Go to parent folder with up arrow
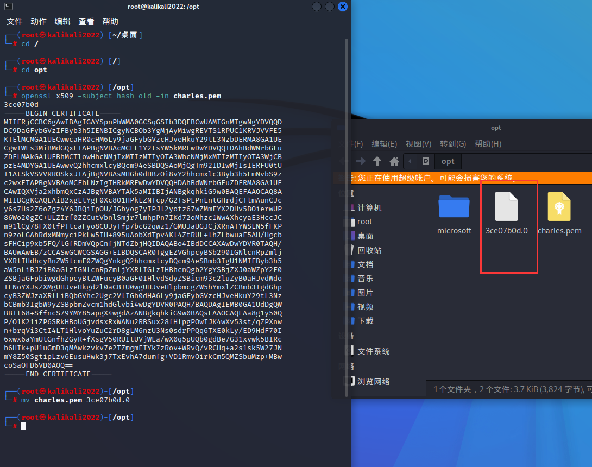The width and height of the screenshot is (592, 467). [x=377, y=161]
